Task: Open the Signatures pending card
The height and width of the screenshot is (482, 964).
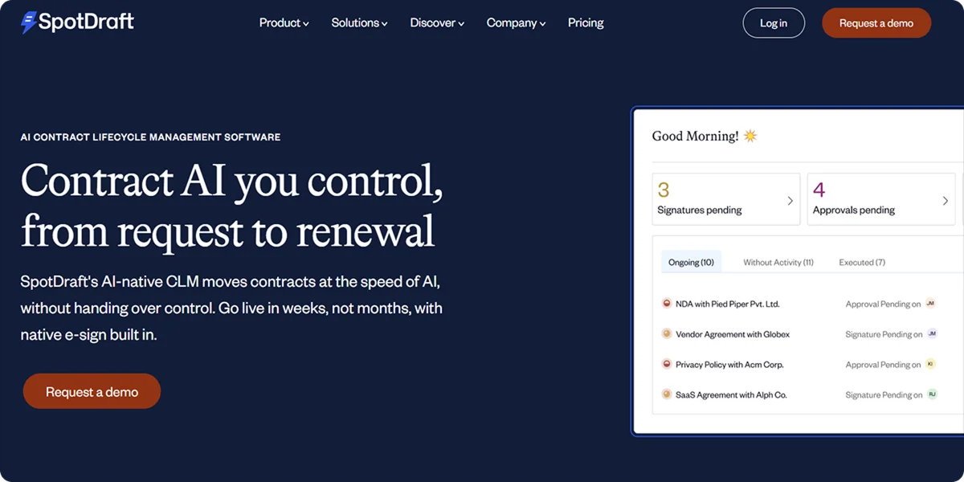Action: tap(726, 198)
